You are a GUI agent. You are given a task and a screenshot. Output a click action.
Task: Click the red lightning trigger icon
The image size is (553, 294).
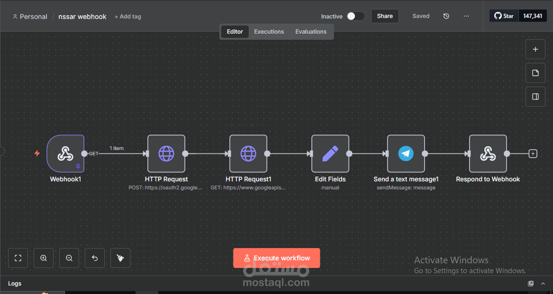(x=36, y=153)
